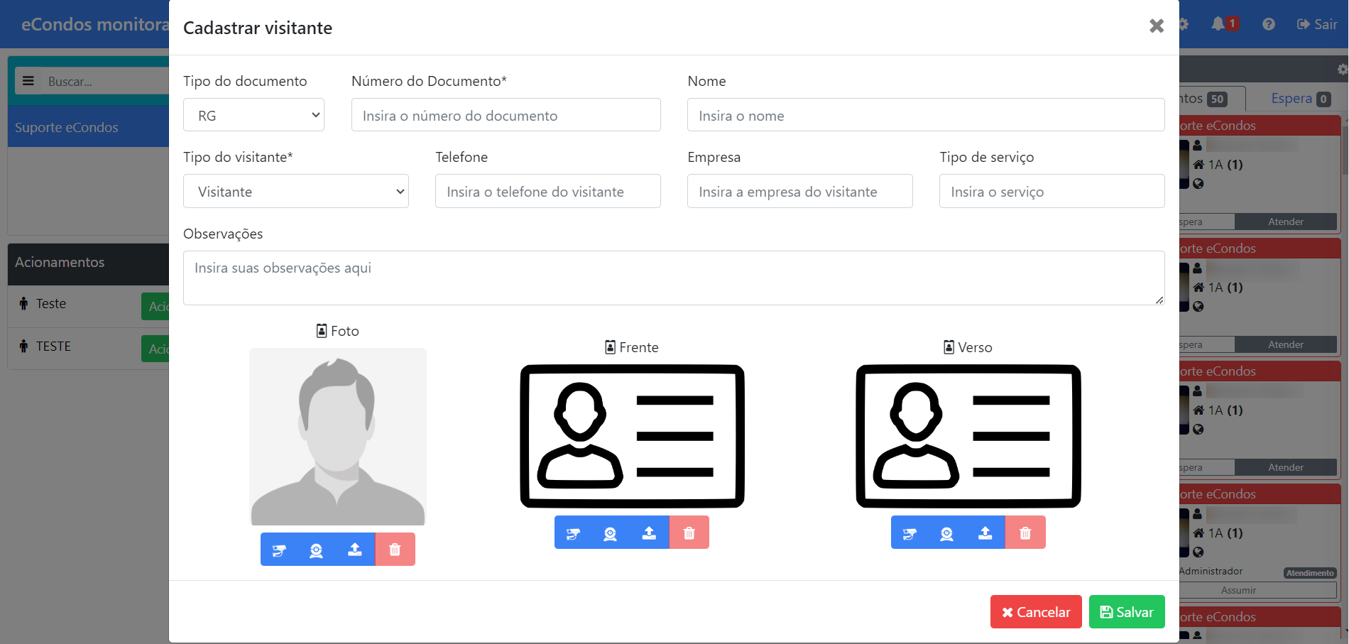1349x644 pixels.
Task: Capture Foto using webcam
Action: [x=317, y=550]
